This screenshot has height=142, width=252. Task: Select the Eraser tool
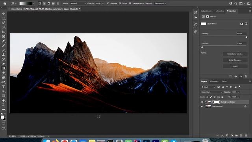(4, 64)
